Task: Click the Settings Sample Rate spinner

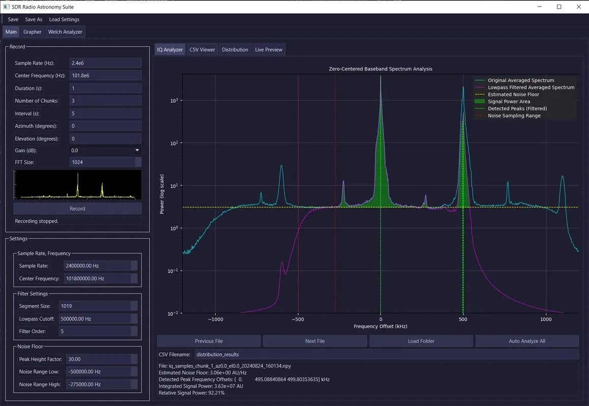Action: pos(134,265)
